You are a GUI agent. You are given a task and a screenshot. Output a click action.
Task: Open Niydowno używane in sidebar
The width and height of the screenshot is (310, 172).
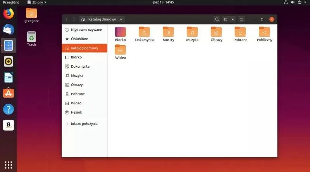coord(84,30)
